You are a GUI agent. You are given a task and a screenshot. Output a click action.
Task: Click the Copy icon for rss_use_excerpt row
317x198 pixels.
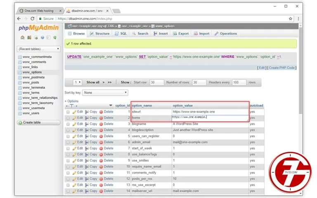87,185
